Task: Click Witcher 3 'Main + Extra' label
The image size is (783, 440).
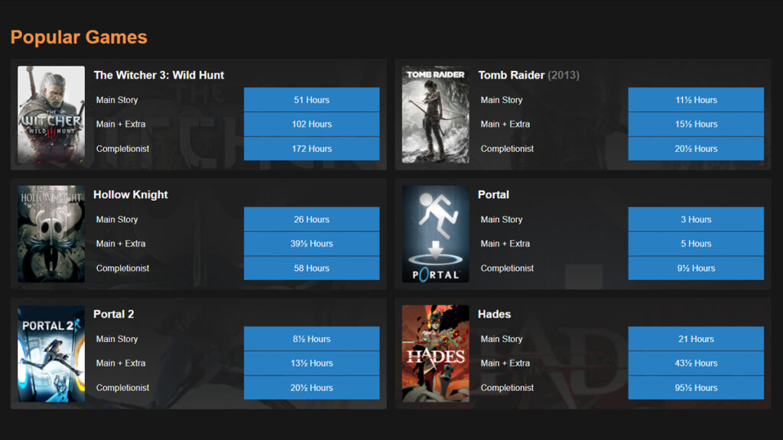Action: tap(121, 125)
